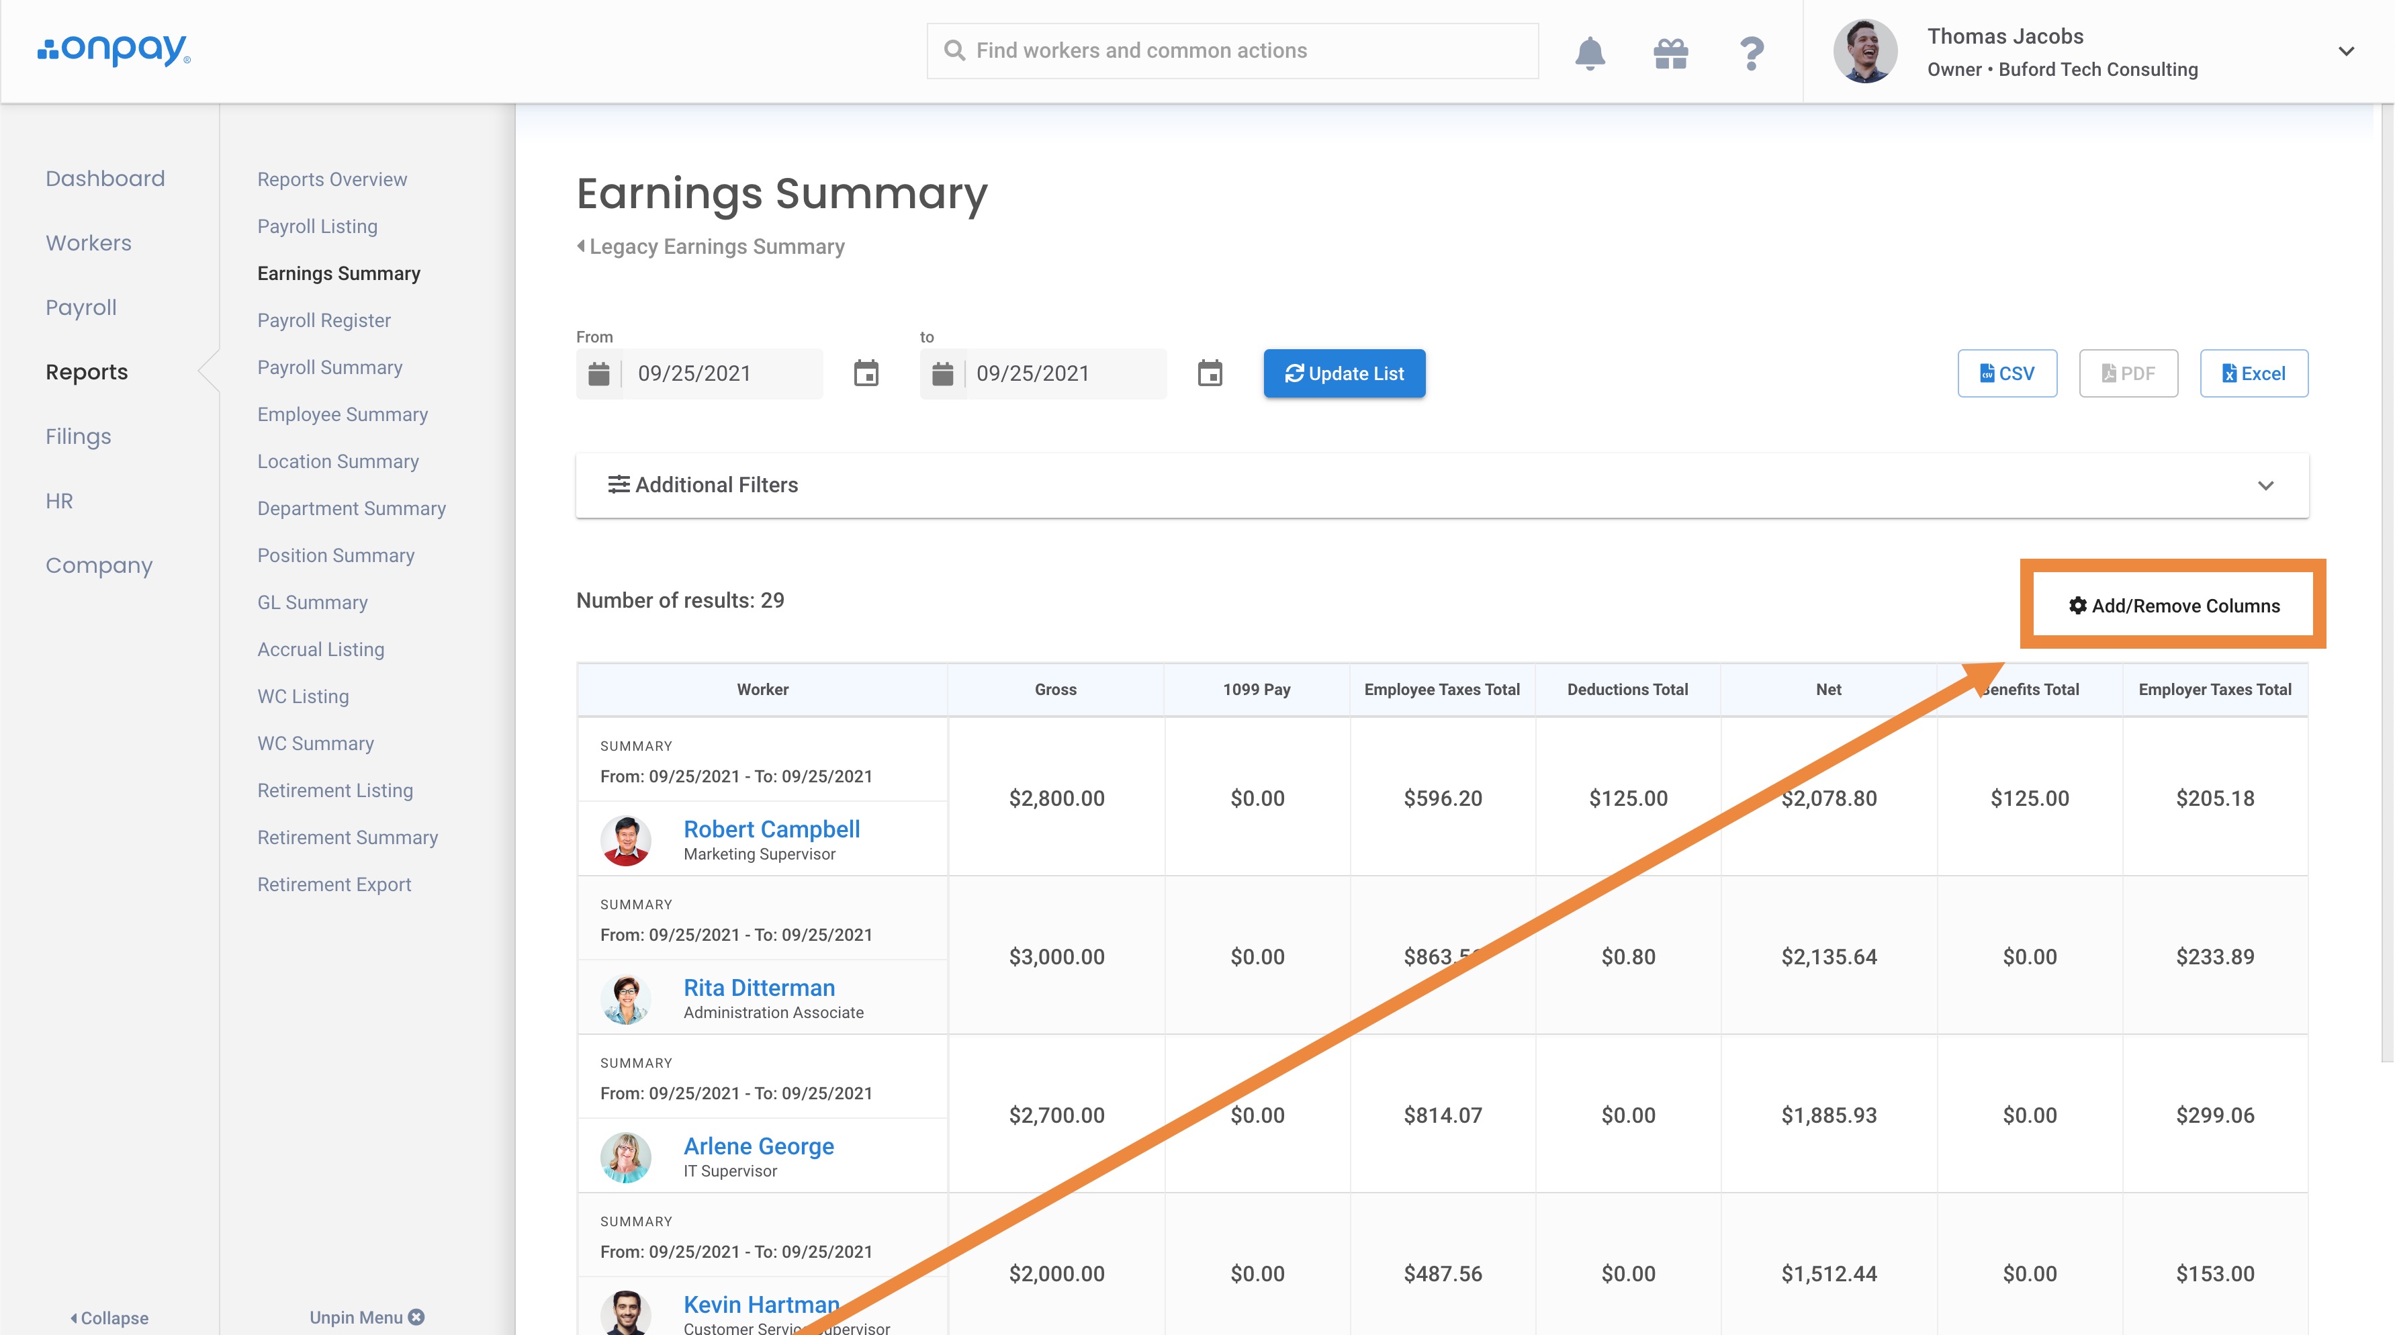Go to the Workers section
2395x1335 pixels.
point(89,242)
